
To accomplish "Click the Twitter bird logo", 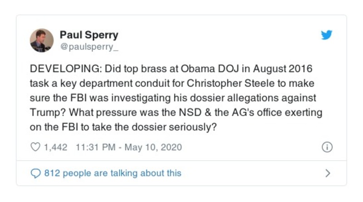I will tap(327, 35).
